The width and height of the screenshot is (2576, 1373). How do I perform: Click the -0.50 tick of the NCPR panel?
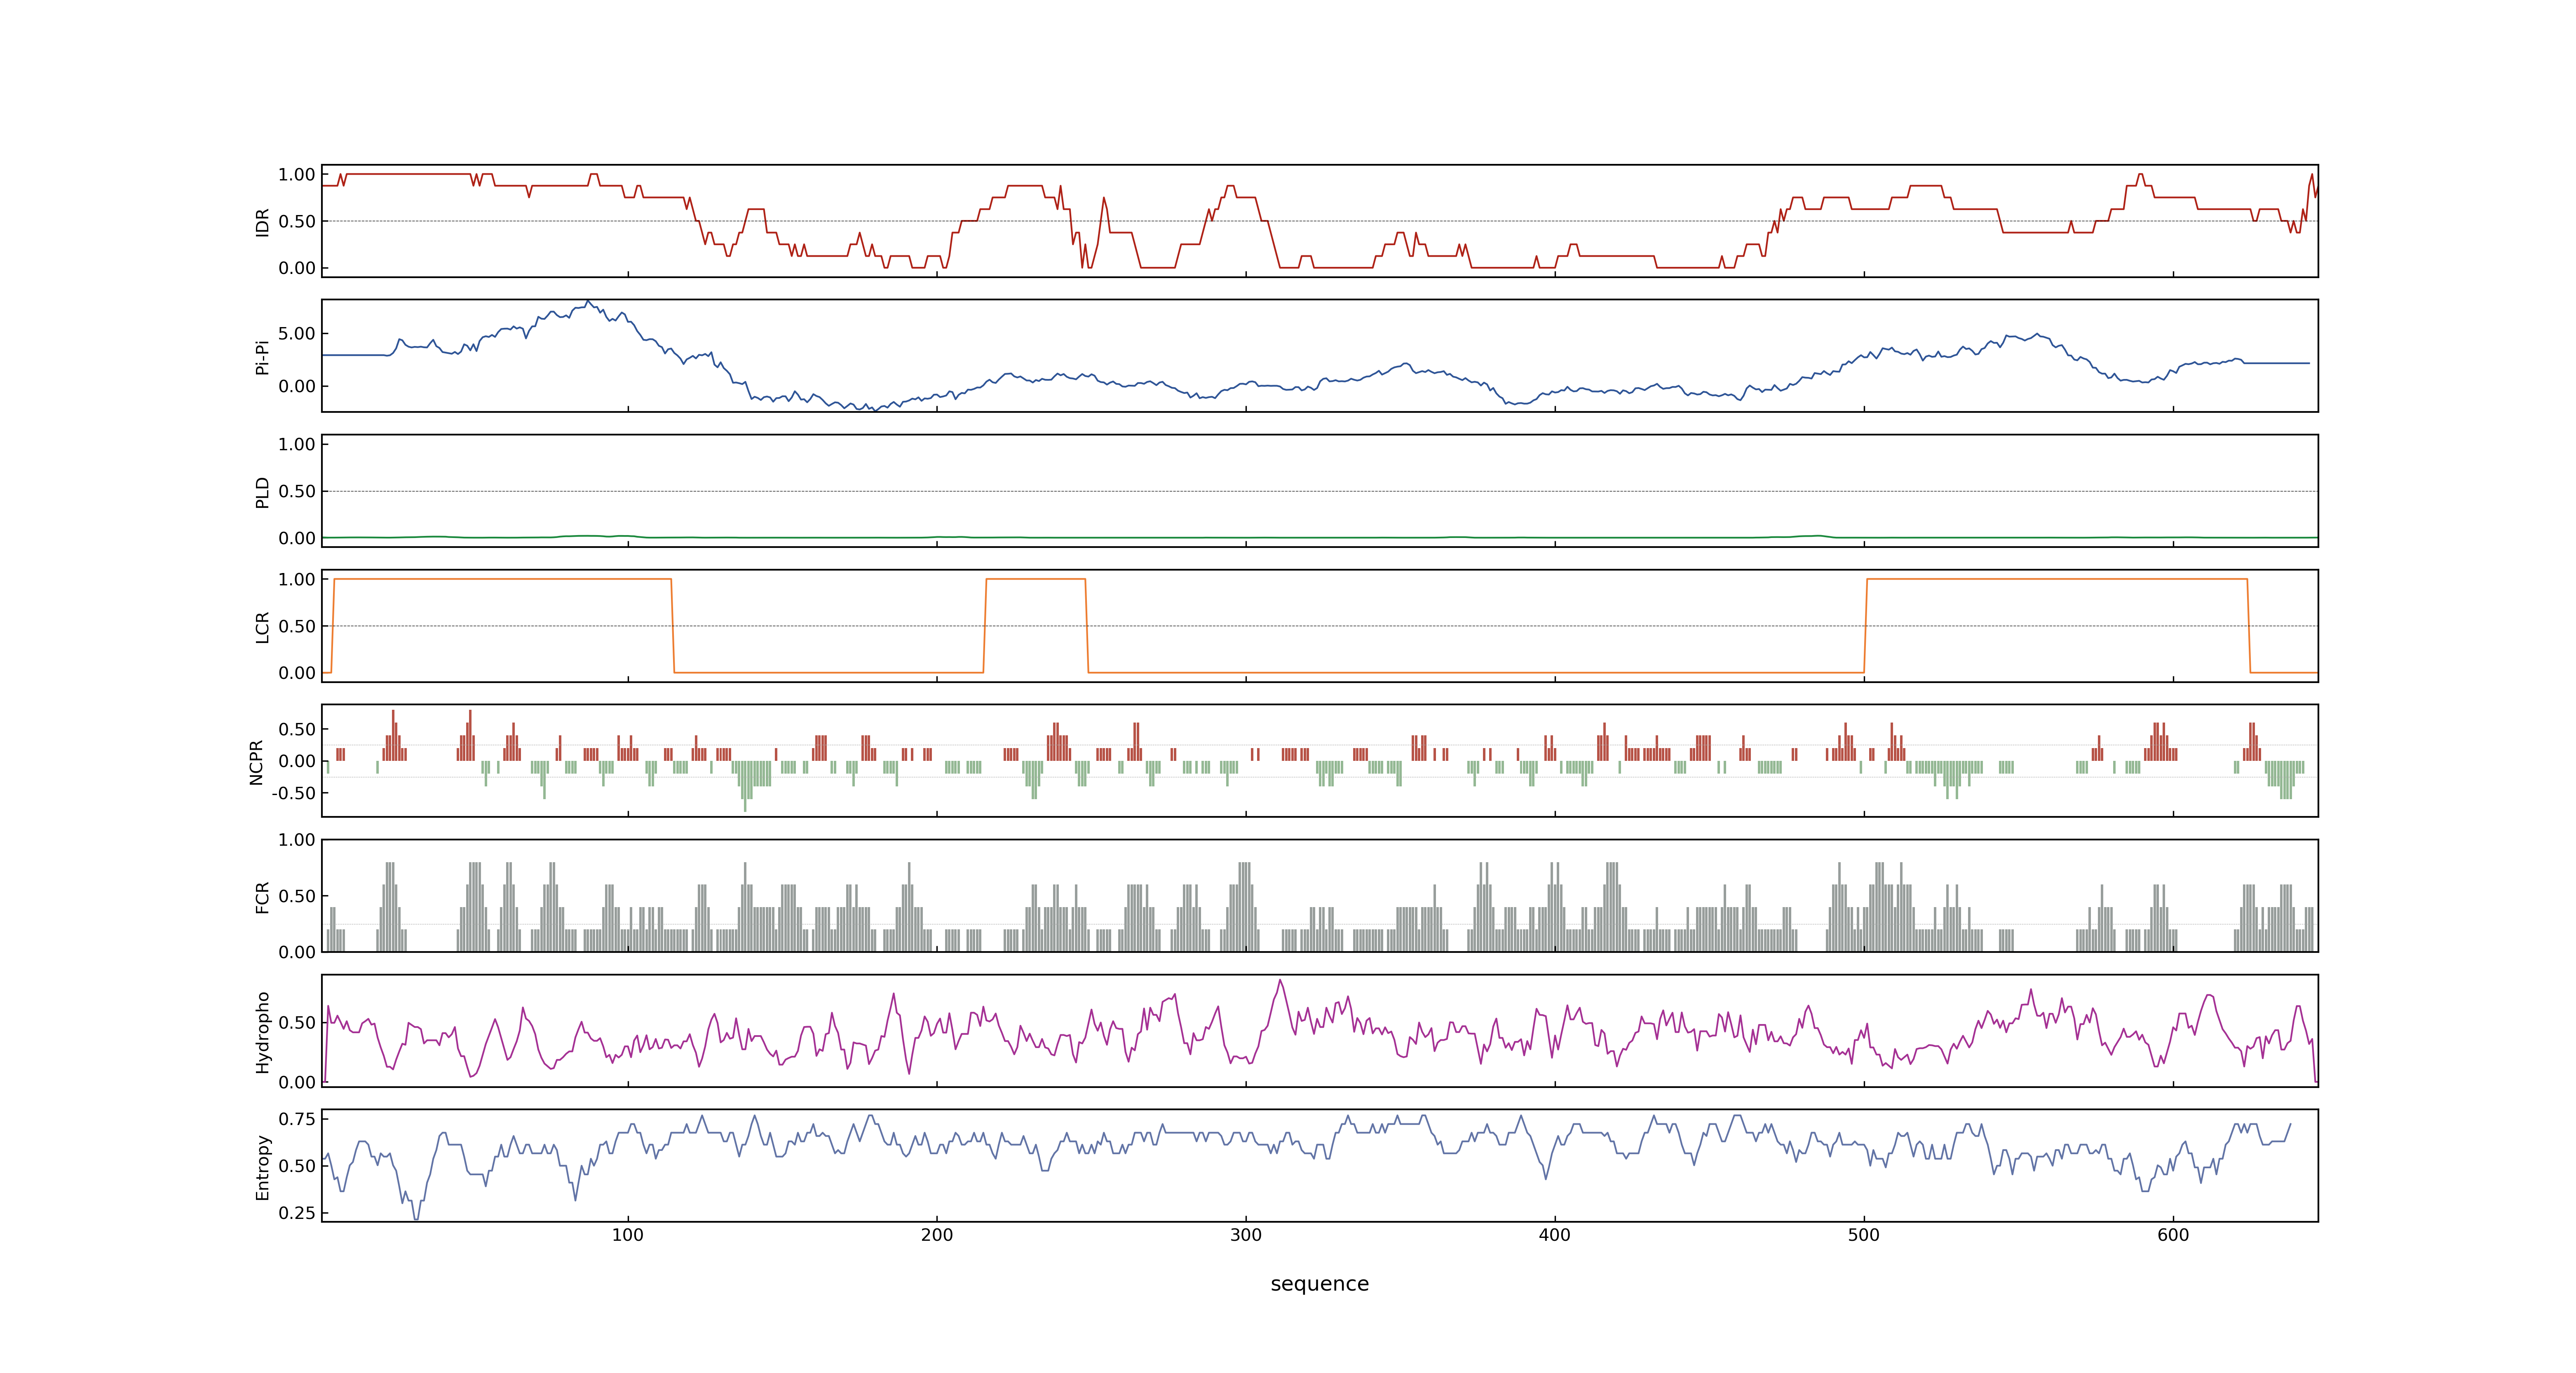pyautogui.click(x=293, y=793)
